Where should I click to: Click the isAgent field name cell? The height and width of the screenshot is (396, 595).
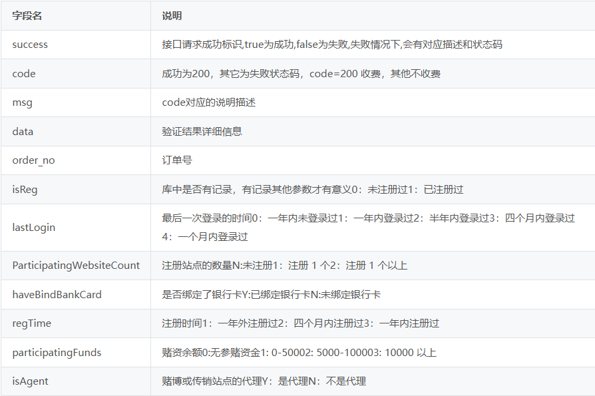[x=30, y=381]
